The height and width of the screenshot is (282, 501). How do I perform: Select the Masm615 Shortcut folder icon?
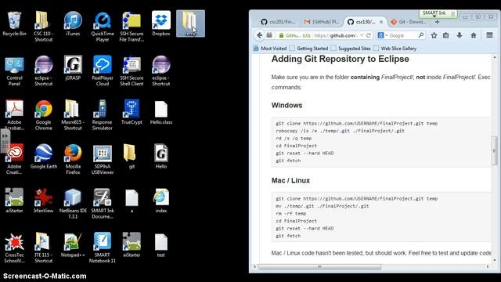[73, 115]
